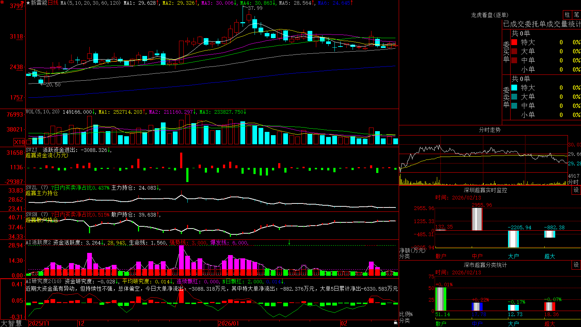Image resolution: width=581 pixels, height=327 pixels.
Task: Click the 中户 bar in realtime monitor chart
Action: 477,219
